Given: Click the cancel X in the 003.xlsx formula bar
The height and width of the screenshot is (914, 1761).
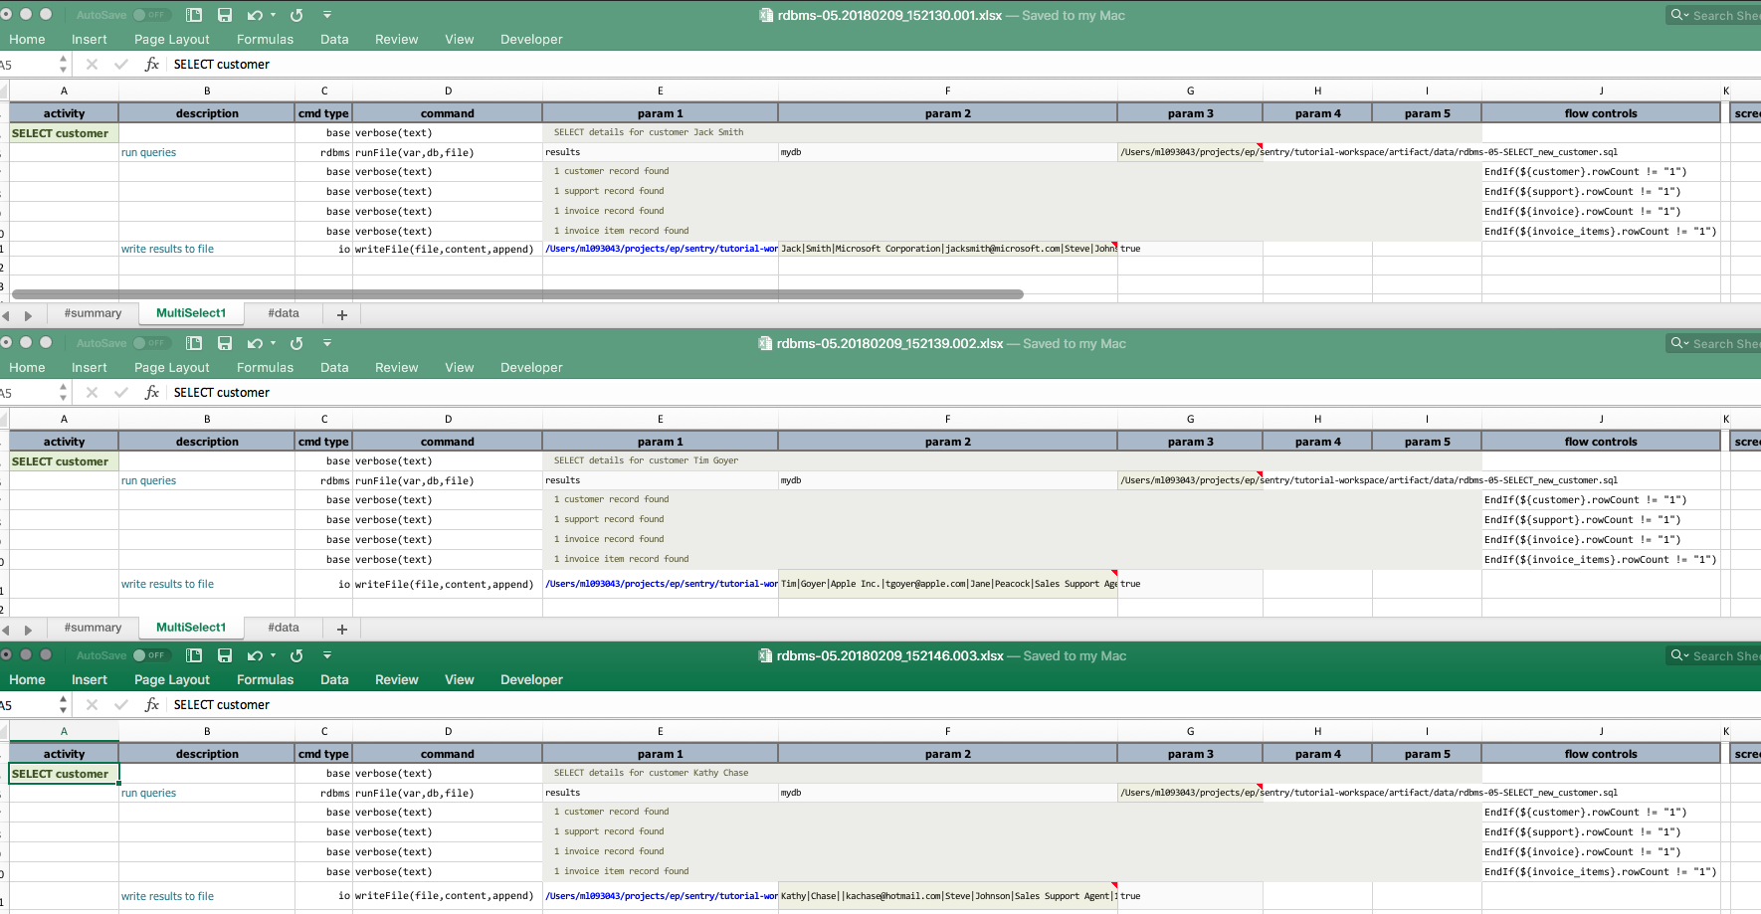Looking at the screenshot, I should click(x=92, y=704).
